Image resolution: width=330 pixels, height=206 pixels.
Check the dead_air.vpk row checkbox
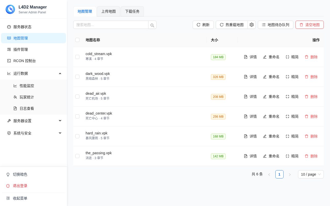(77, 97)
